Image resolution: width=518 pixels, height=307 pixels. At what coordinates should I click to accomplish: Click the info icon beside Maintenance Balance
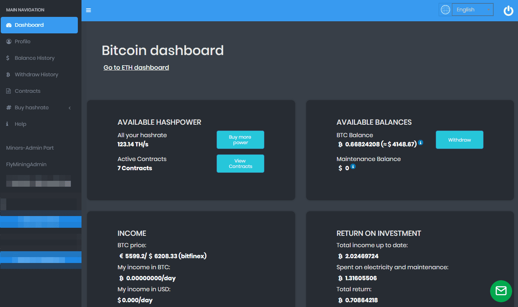[x=353, y=166]
